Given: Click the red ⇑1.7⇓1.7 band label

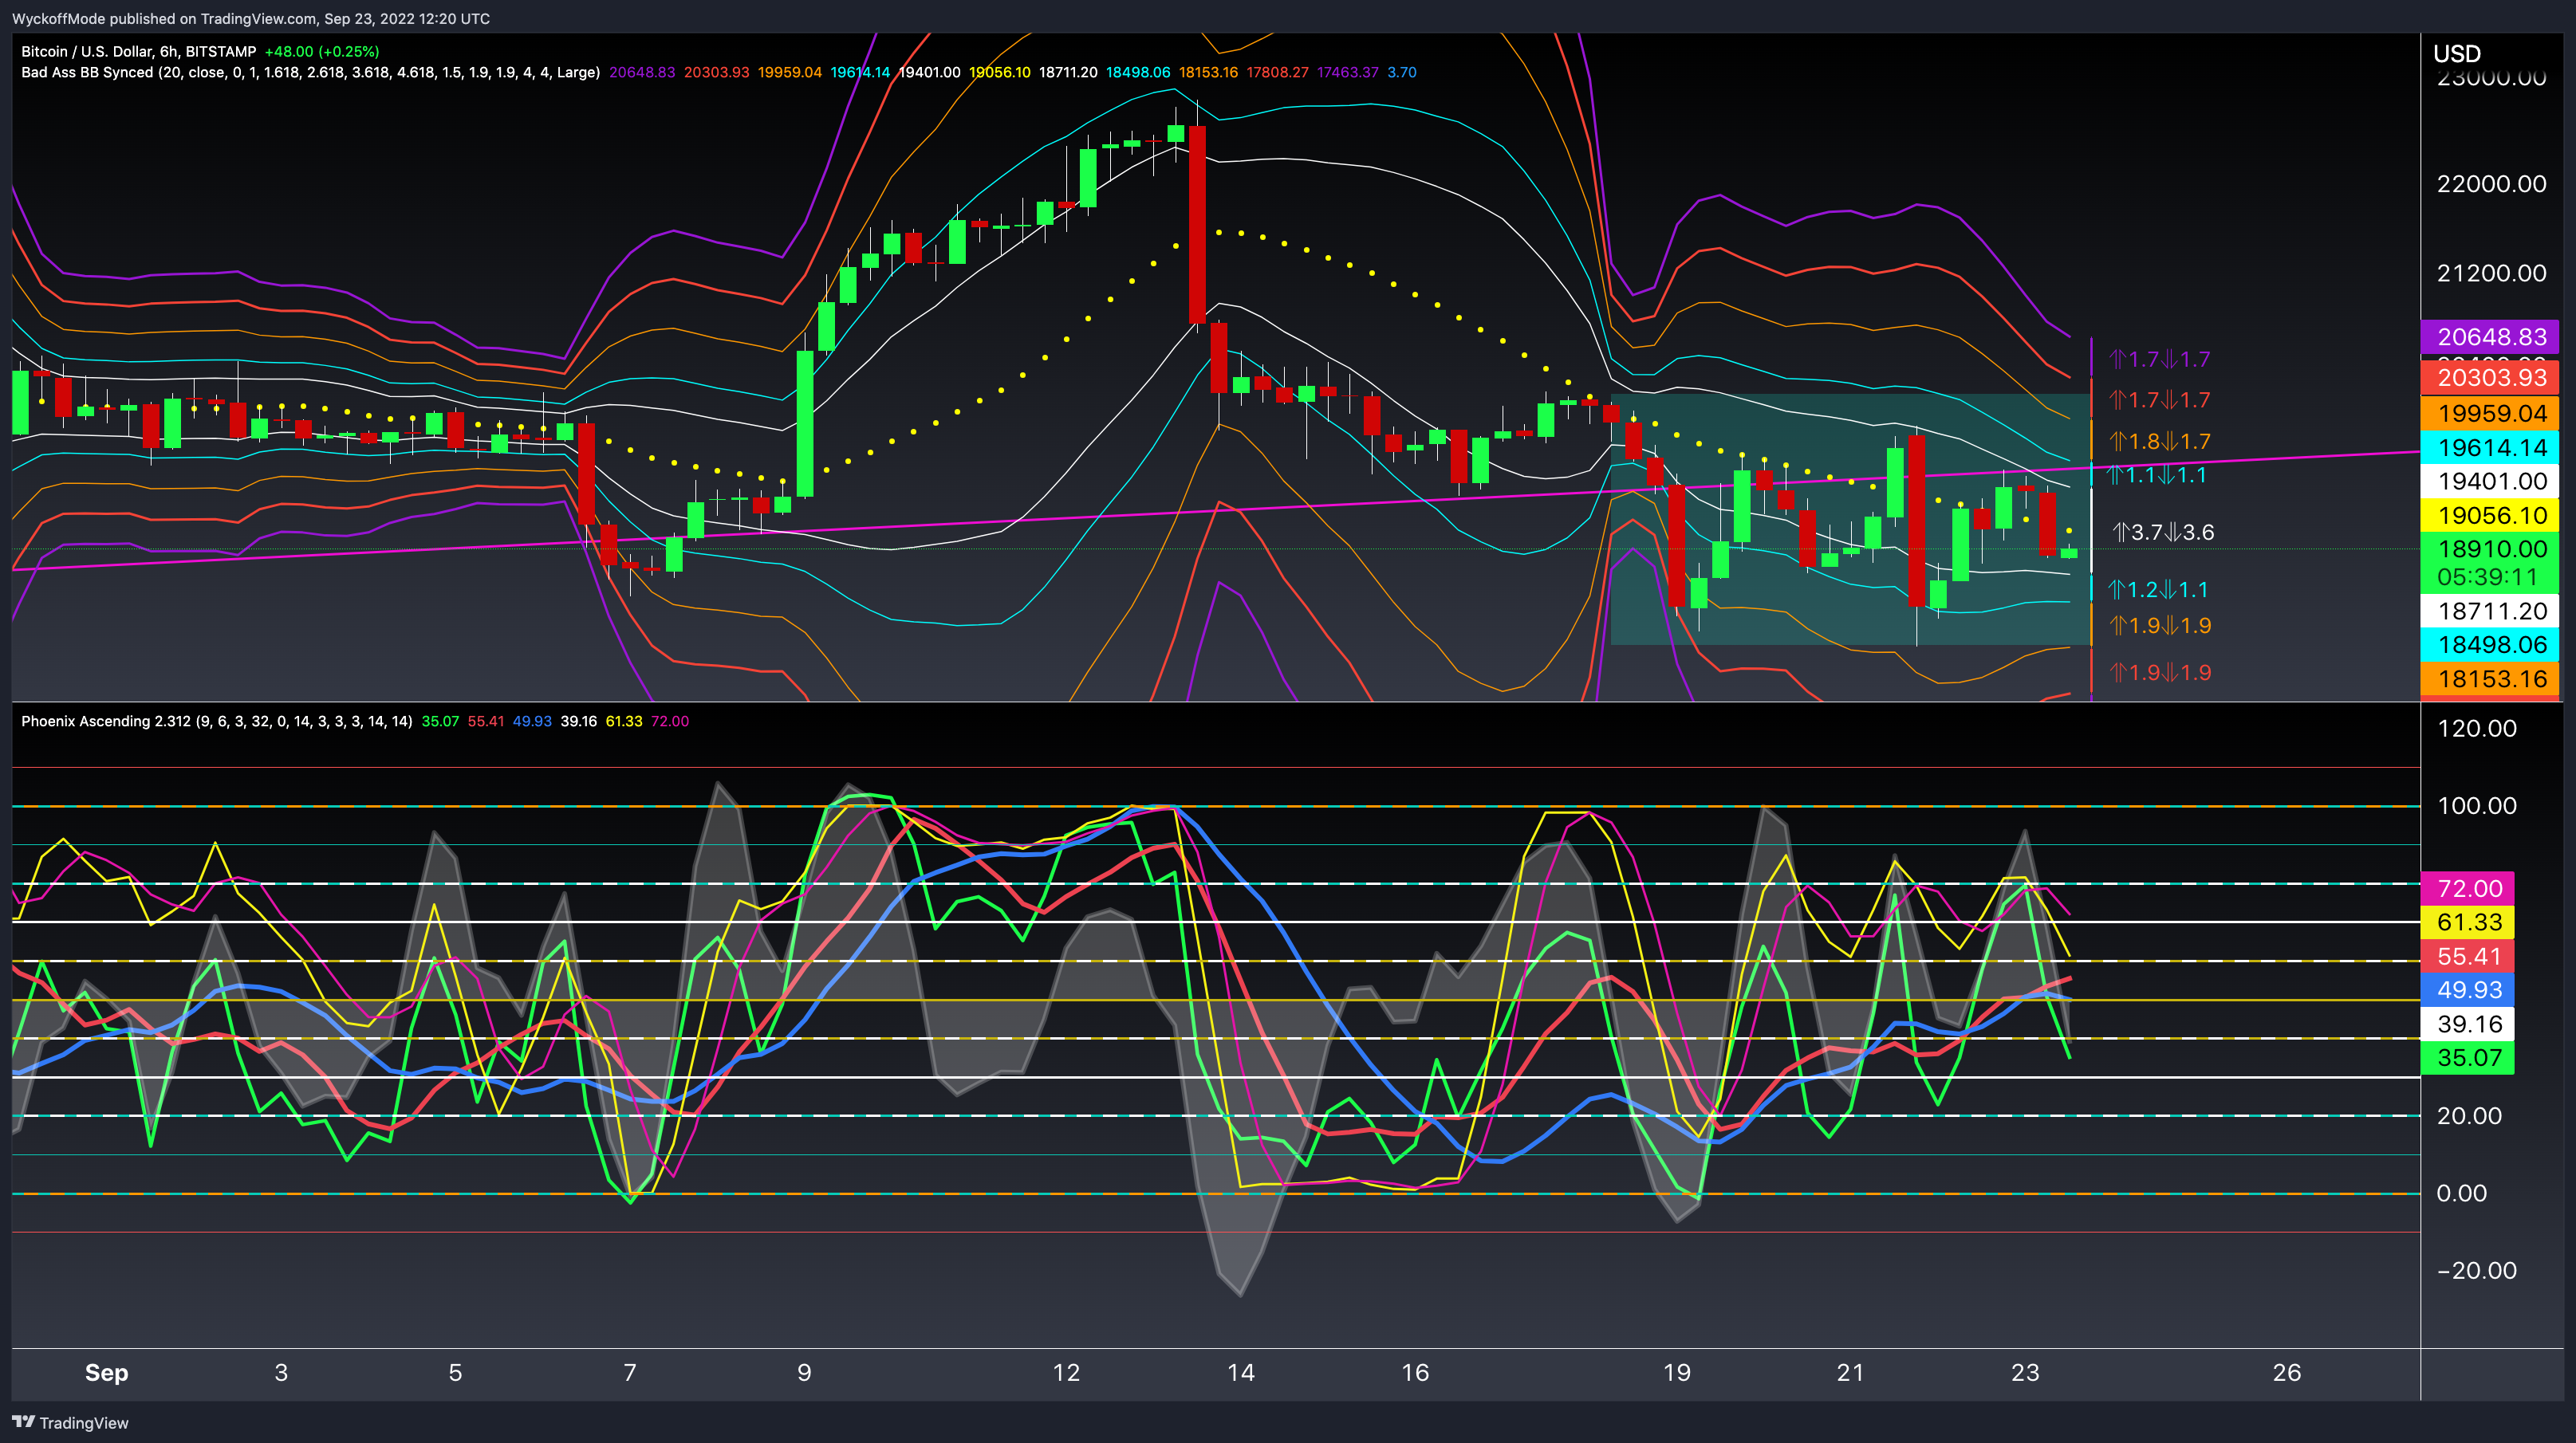Looking at the screenshot, I should pos(2159,399).
